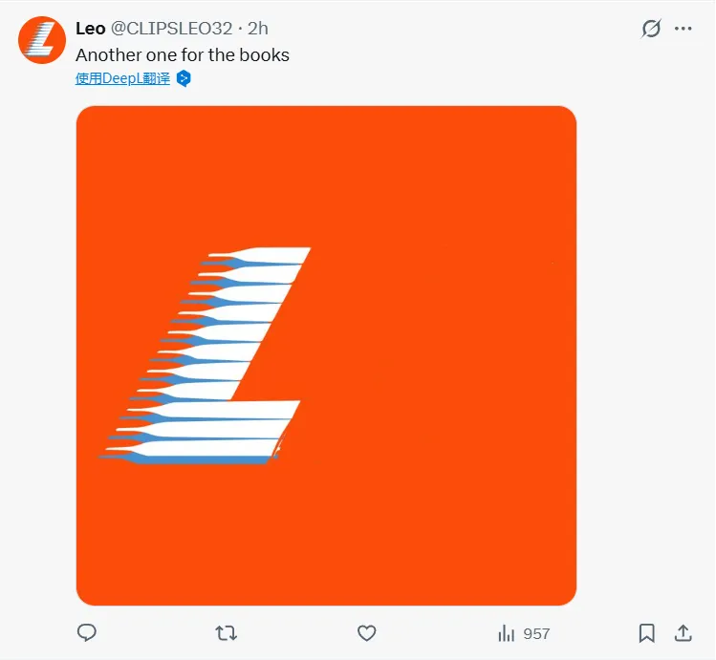716x660 pixels.
Task: Click the blue DeepL logo icon
Action: (x=184, y=78)
